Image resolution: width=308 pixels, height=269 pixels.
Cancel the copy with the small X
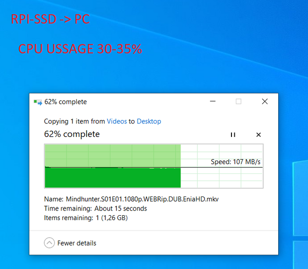click(x=258, y=134)
